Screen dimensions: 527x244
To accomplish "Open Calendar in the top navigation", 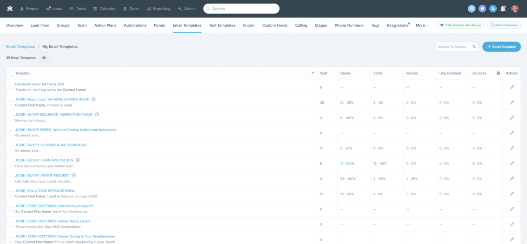I will click(x=105, y=9).
